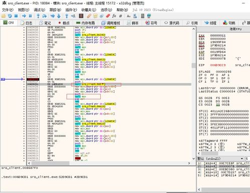
Task: Switch to the 符号 tab
Action: pyautogui.click(x=151, y=23)
